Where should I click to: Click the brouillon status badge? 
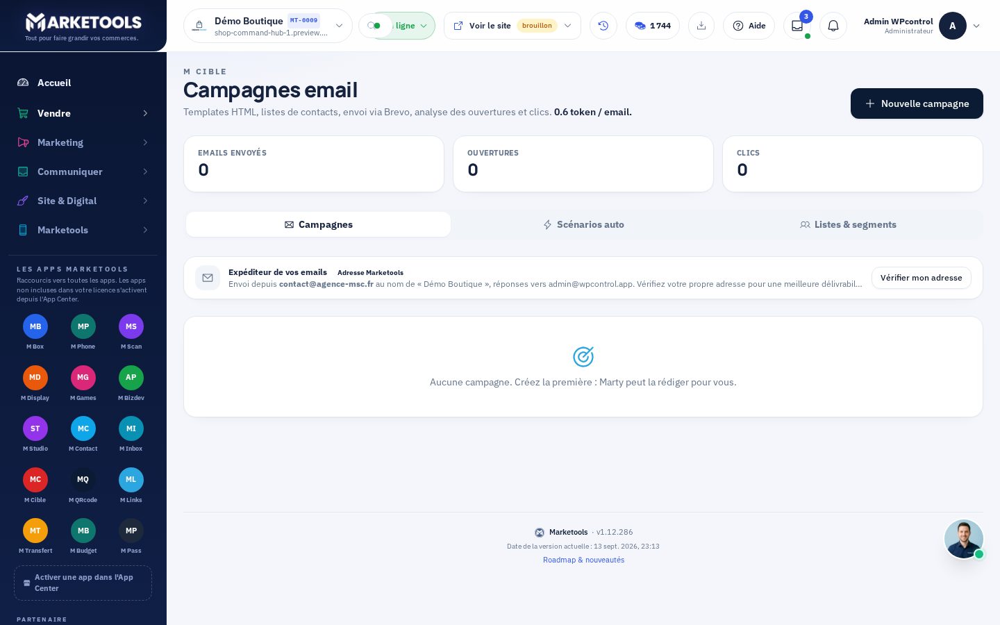click(537, 26)
